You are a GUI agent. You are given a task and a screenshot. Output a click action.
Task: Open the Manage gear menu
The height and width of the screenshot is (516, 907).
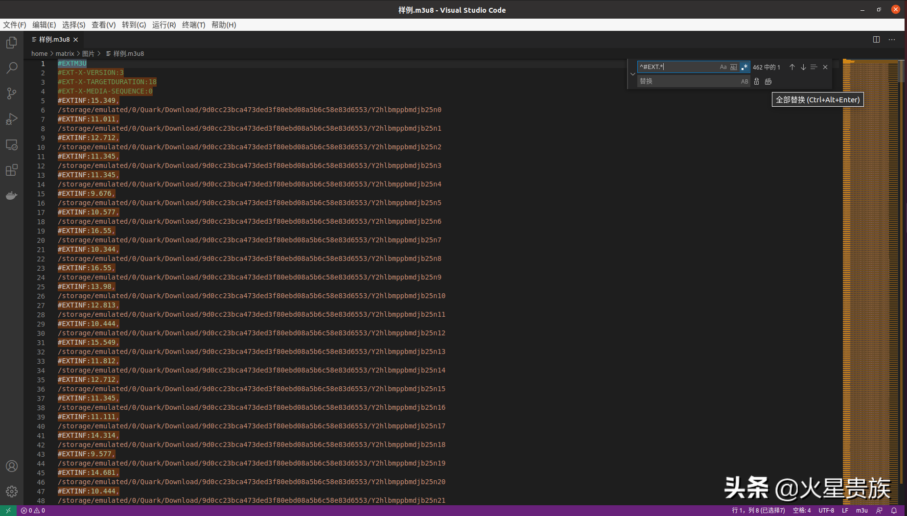click(12, 491)
